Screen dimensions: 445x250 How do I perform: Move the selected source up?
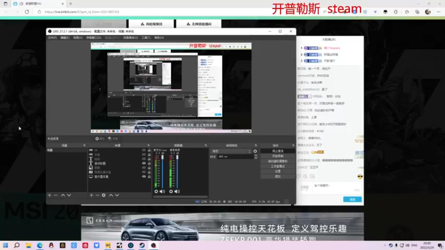(111, 195)
